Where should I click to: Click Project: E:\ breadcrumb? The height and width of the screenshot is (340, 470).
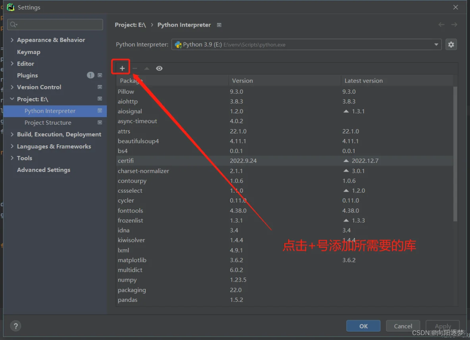[x=130, y=25]
